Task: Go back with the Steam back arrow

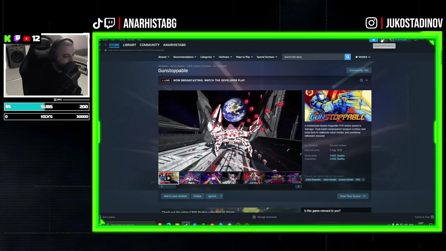Action: (x=100, y=45)
